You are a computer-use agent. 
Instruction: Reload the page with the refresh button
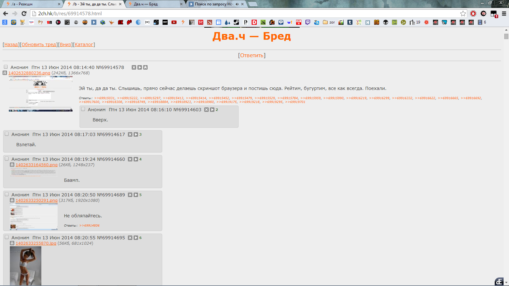pyautogui.click(x=24, y=13)
